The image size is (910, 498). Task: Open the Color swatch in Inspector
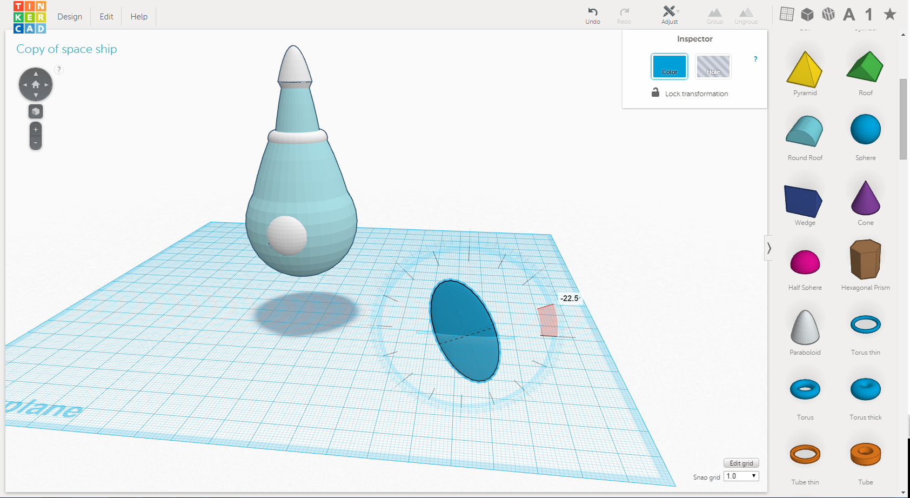click(x=670, y=67)
